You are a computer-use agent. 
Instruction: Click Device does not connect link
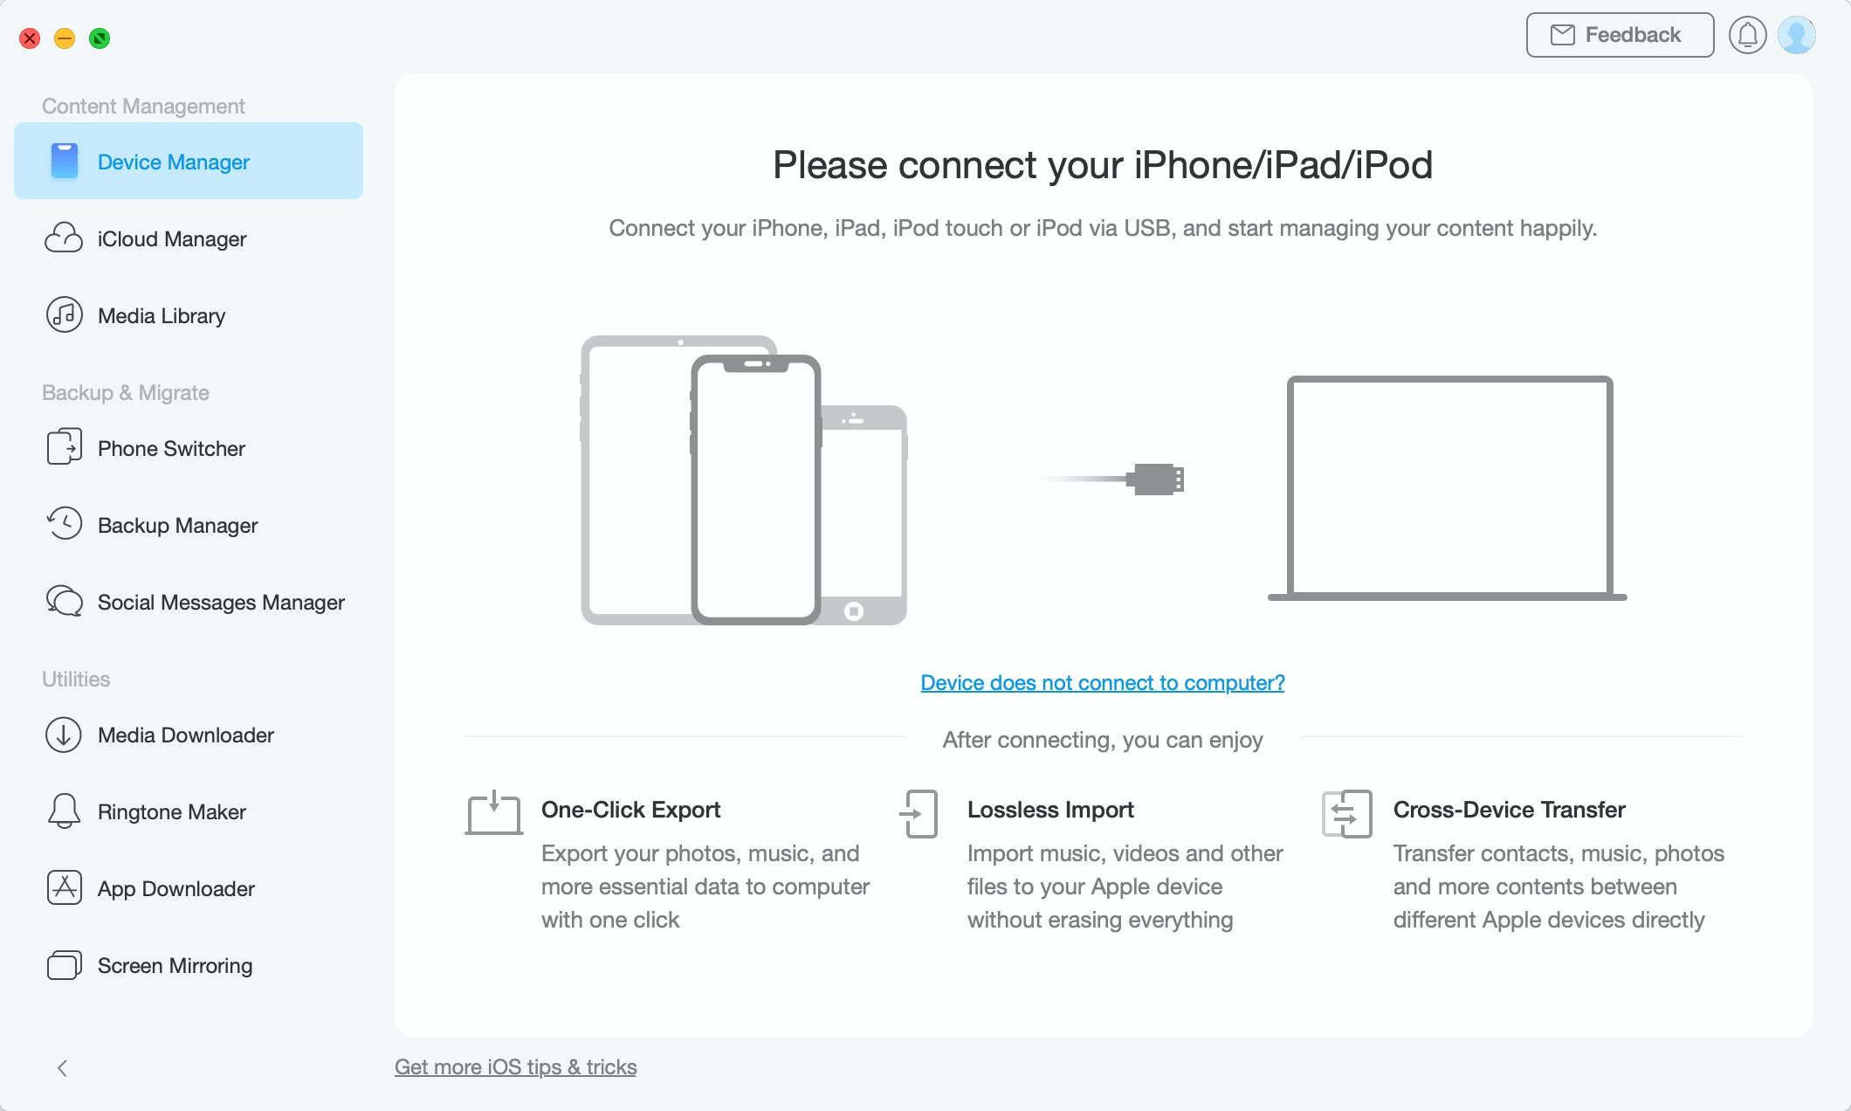coord(1103,682)
